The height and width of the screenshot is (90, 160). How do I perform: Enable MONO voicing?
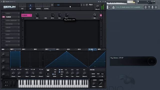(x=93, y=74)
